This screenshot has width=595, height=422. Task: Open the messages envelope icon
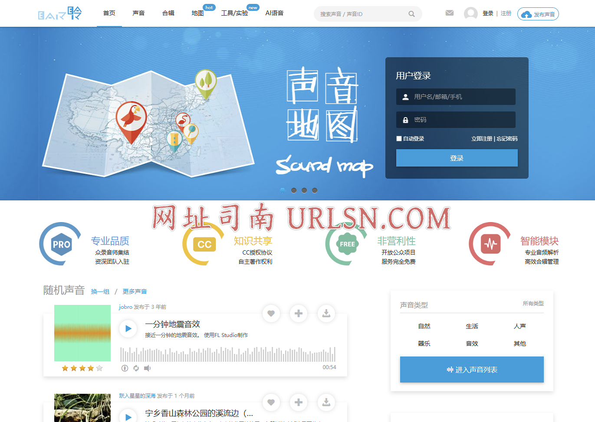tap(450, 13)
